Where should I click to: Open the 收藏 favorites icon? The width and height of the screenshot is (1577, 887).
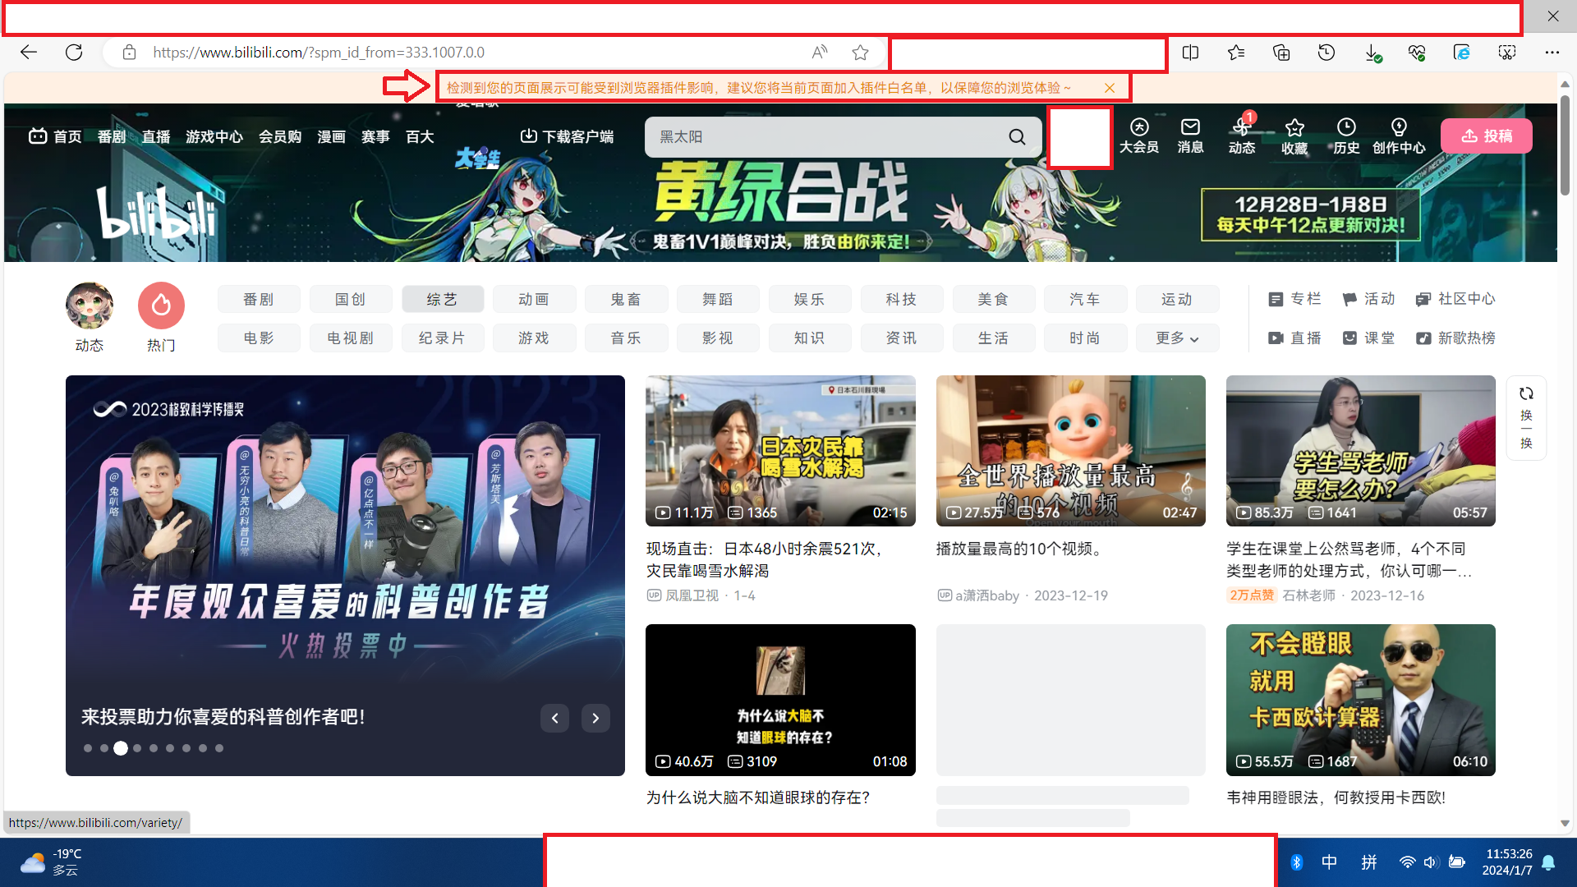coord(1294,136)
